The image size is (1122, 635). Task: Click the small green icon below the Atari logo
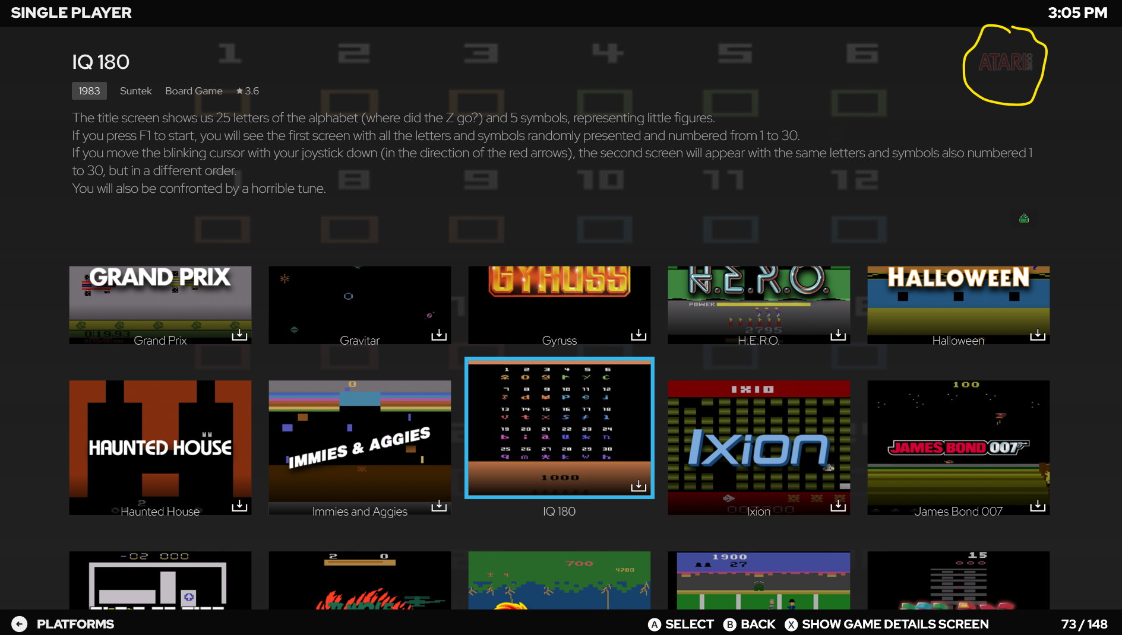pos(1024,218)
